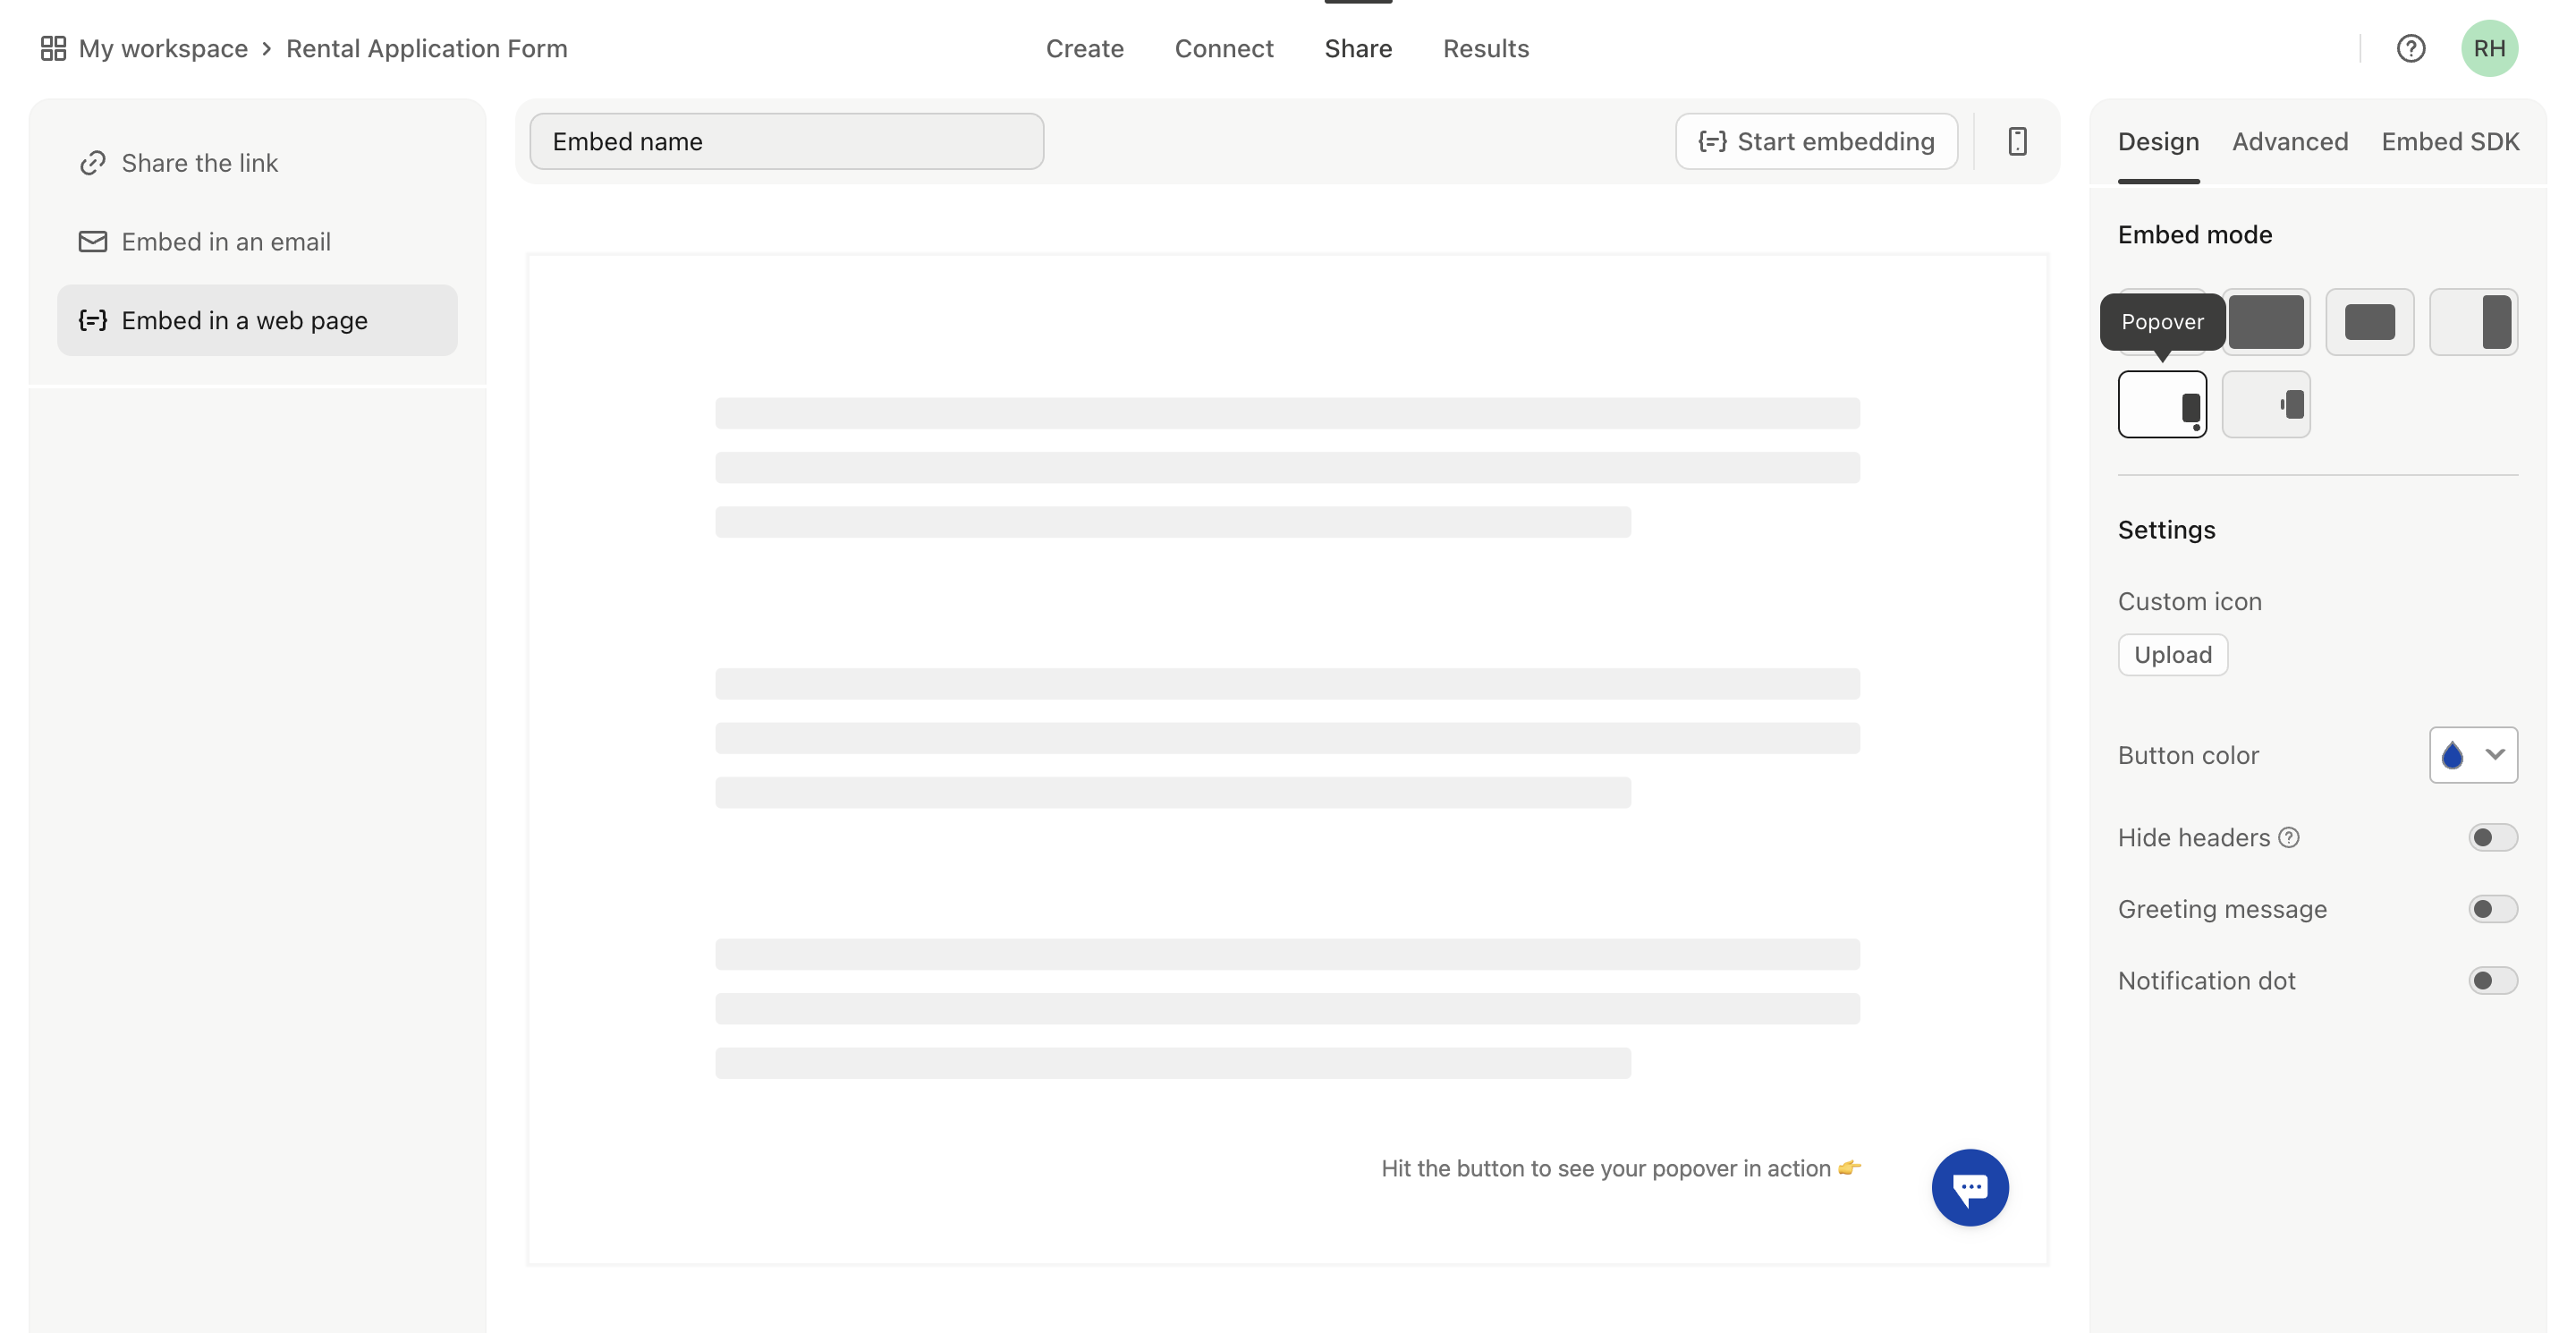The width and height of the screenshot is (2576, 1333).
Task: Click the Embed name input field
Action: [x=786, y=141]
